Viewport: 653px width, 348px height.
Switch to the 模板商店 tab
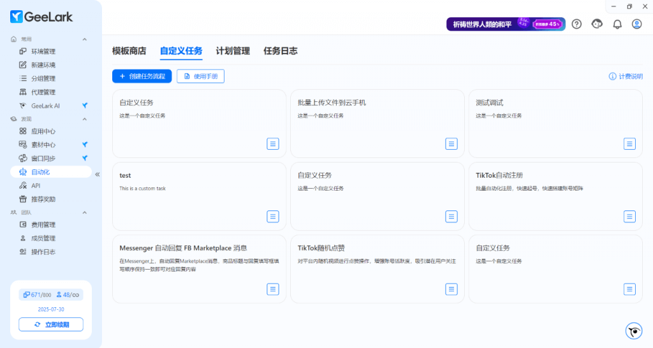[x=129, y=51]
